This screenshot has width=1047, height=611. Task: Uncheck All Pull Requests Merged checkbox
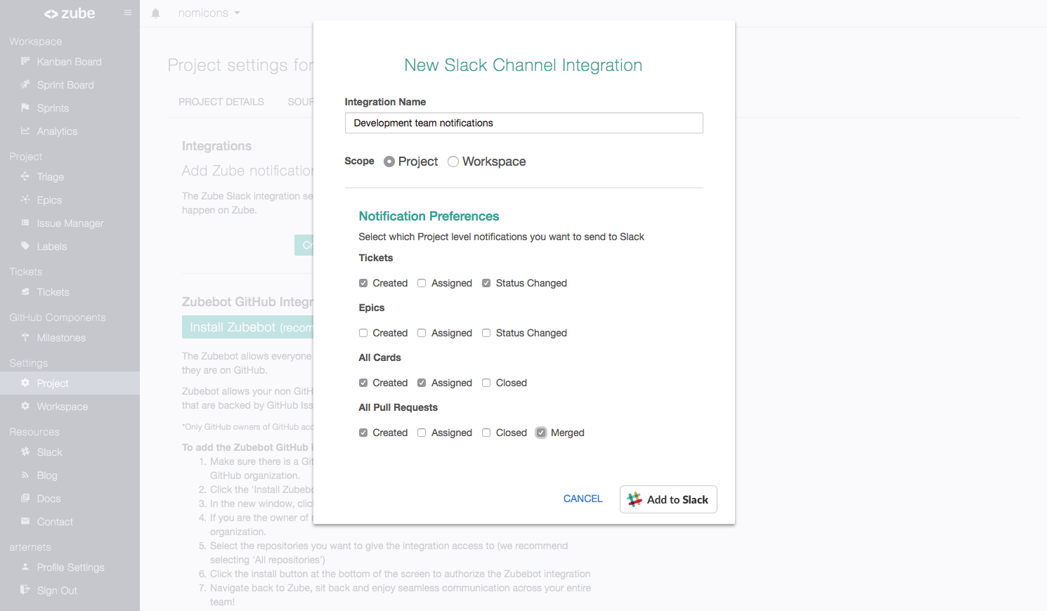point(541,433)
